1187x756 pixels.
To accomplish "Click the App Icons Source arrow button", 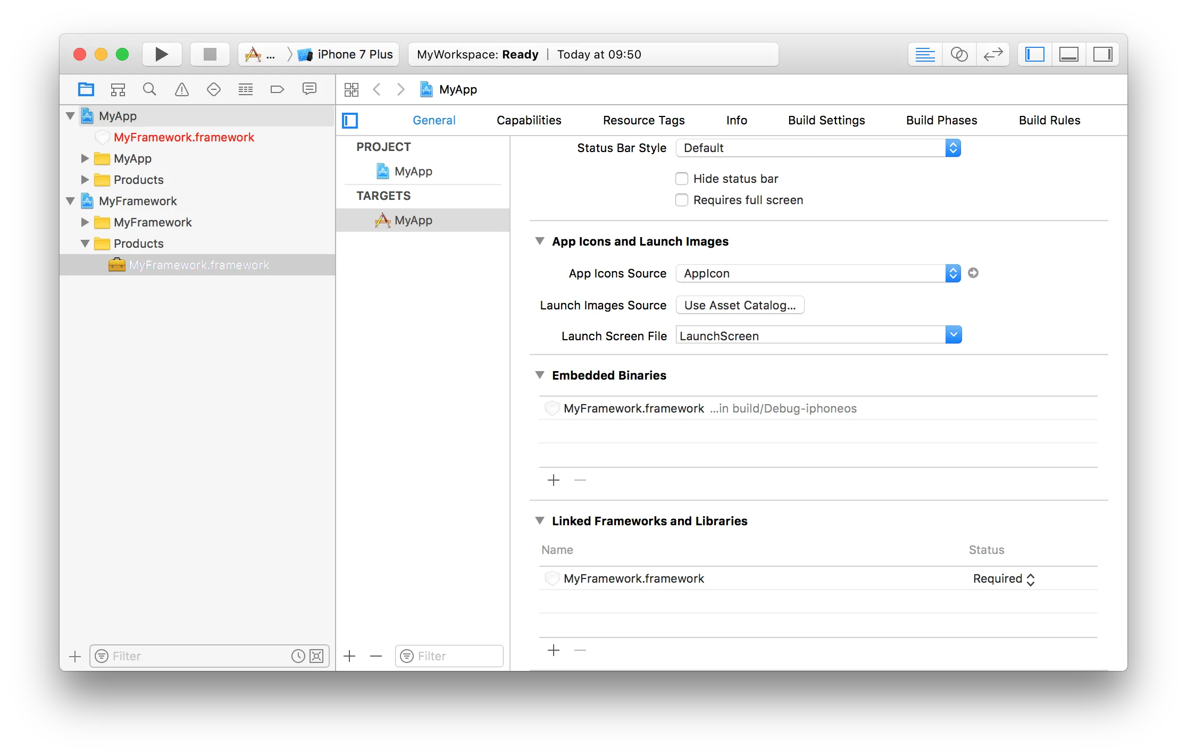I will [973, 273].
